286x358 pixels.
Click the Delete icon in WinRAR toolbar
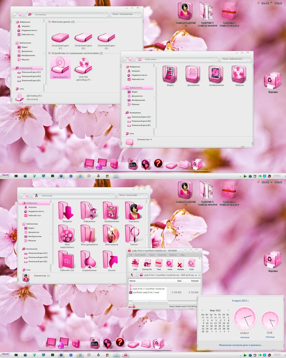tap(180, 264)
